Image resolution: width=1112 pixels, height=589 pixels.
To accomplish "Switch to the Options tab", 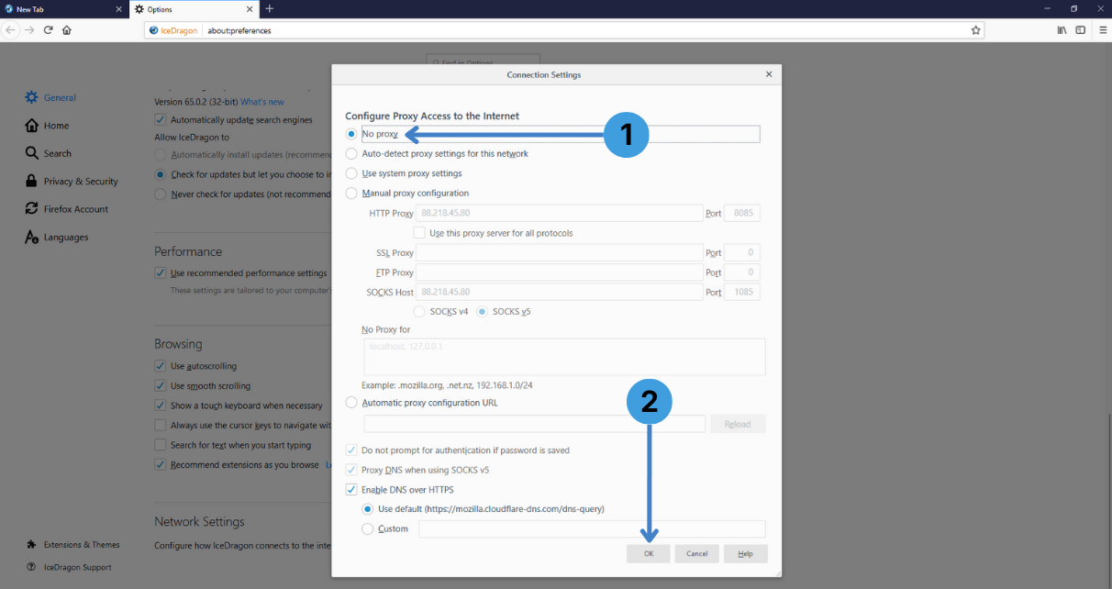I will [x=194, y=9].
